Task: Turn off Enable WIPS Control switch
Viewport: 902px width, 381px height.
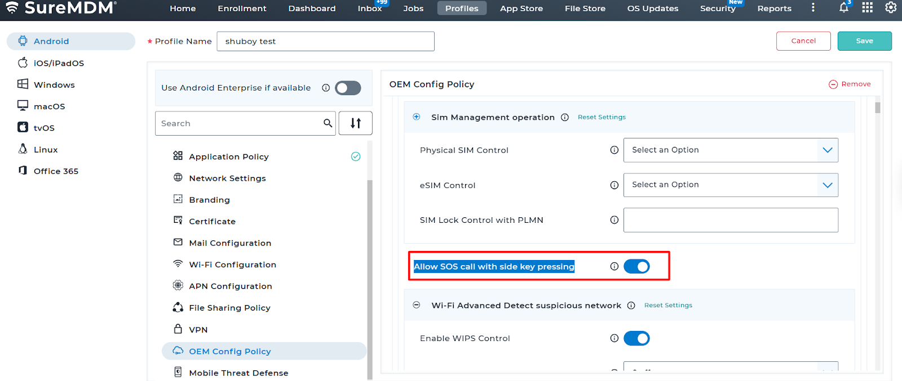Action: (636, 338)
